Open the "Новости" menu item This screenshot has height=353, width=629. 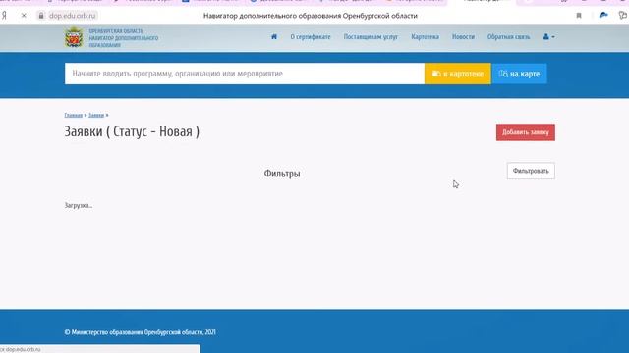463,37
